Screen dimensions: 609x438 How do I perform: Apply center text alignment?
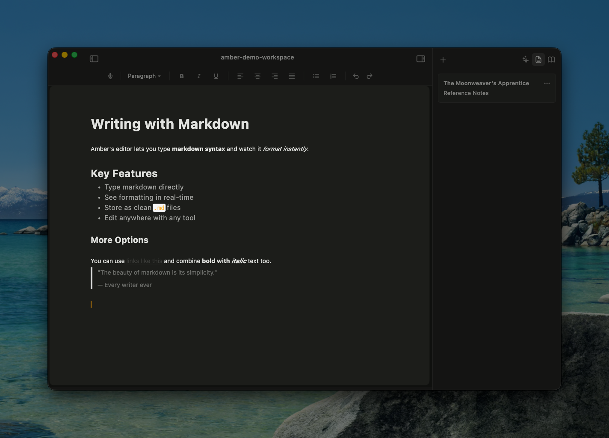257,76
